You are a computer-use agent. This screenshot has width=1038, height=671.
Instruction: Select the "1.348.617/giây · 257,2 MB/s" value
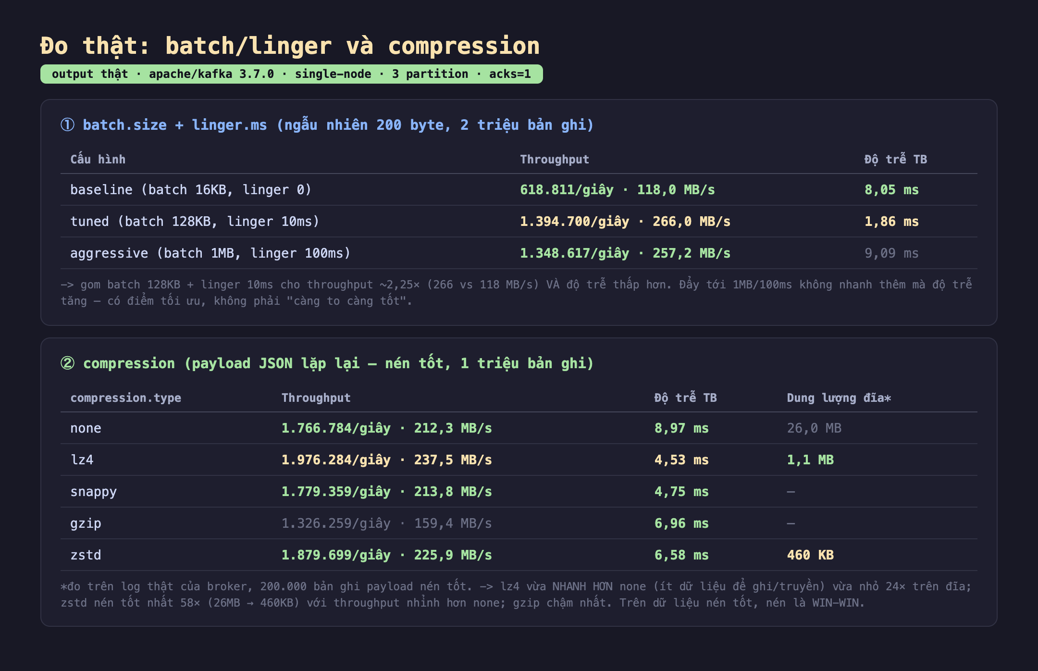(625, 253)
